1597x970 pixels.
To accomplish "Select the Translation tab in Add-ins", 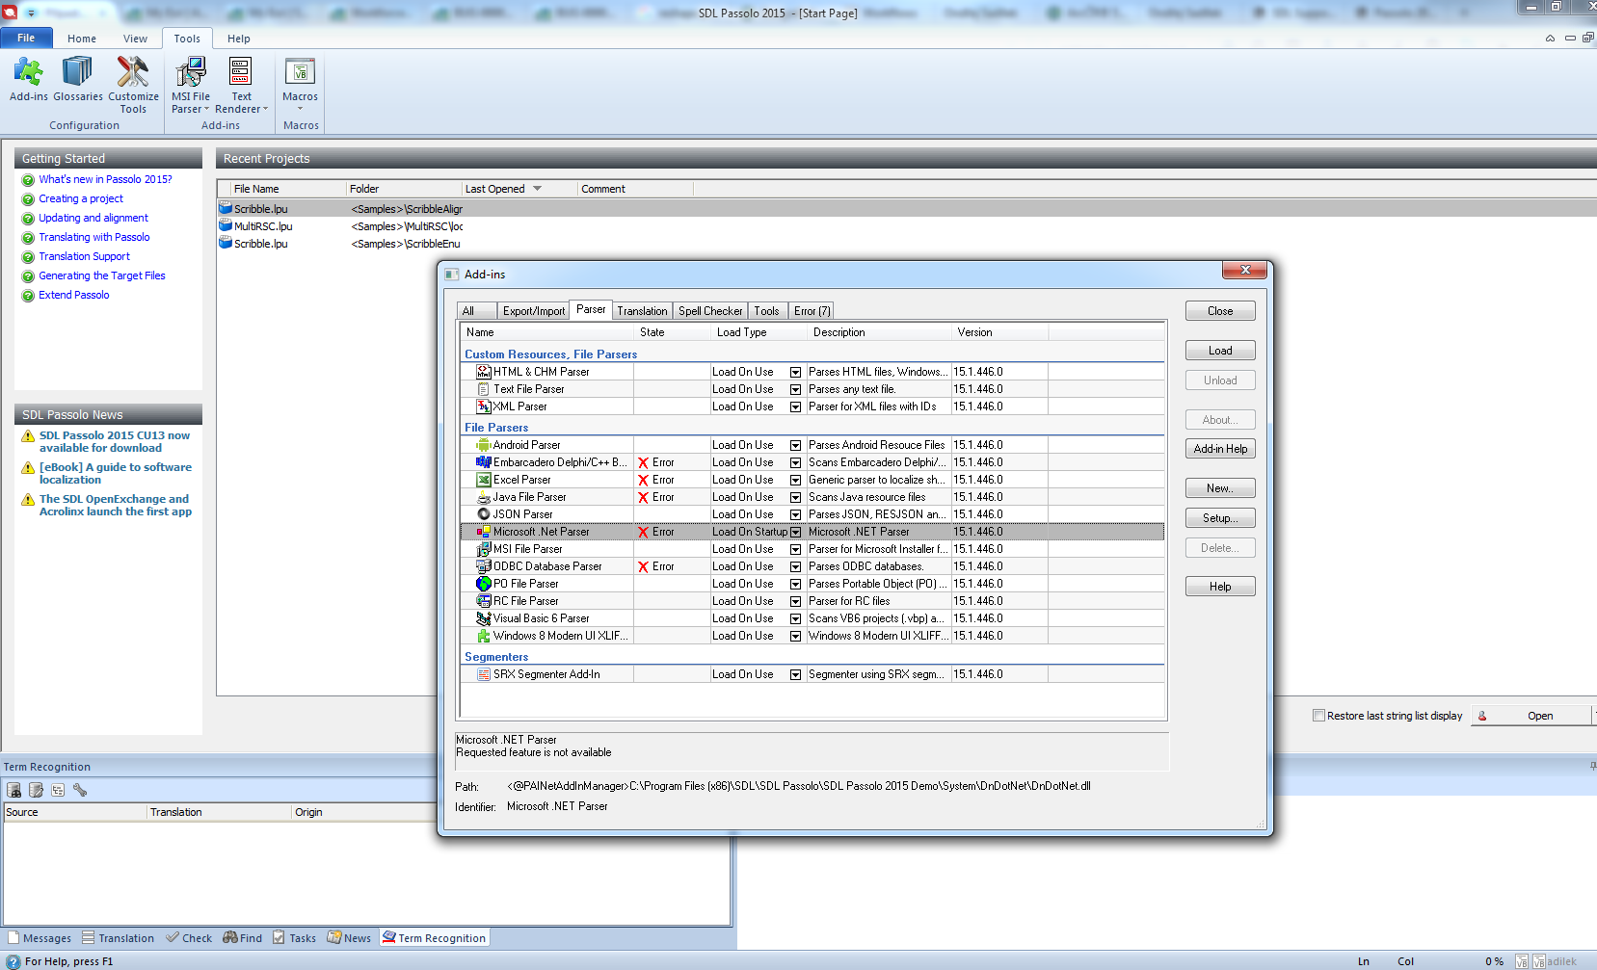I will click(x=642, y=311).
